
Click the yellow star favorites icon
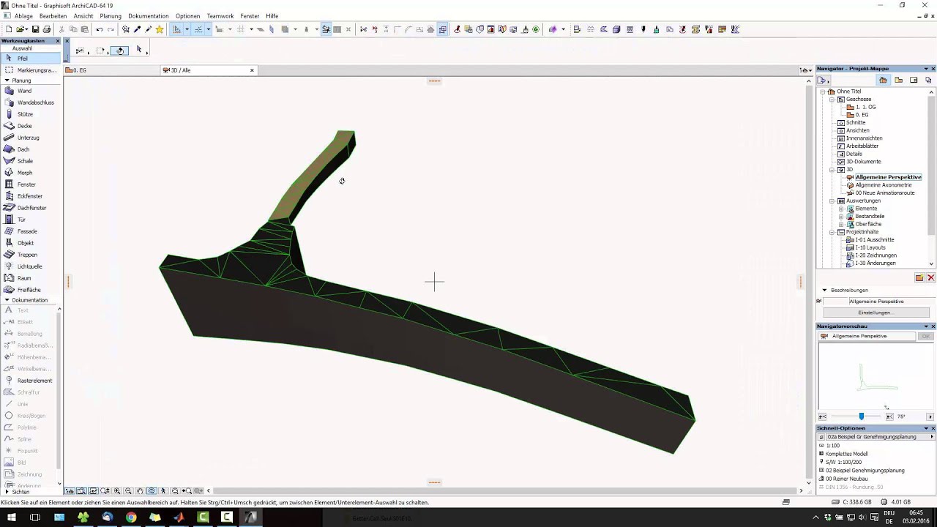click(x=160, y=29)
